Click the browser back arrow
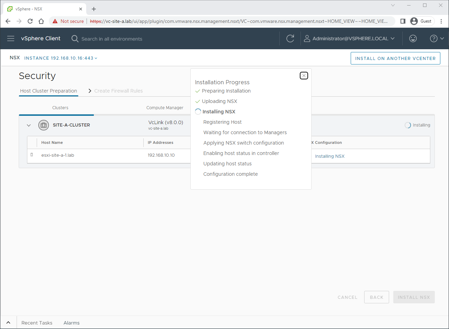 pyautogui.click(x=8, y=21)
